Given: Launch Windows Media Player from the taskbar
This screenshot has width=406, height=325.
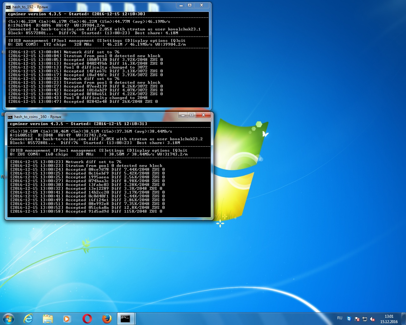Looking at the screenshot, I should click(67, 319).
